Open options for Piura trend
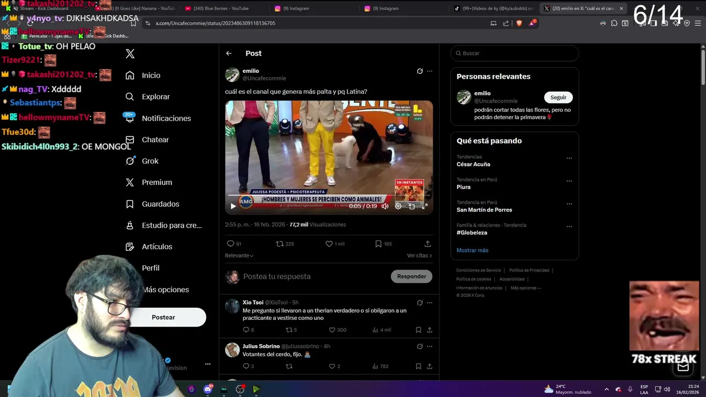 pos(569,181)
